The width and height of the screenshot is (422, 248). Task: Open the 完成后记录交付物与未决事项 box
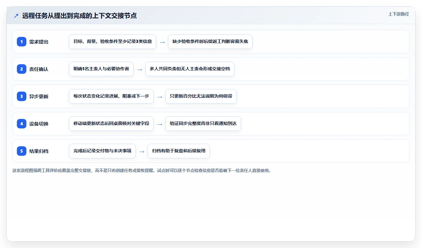coord(102,151)
